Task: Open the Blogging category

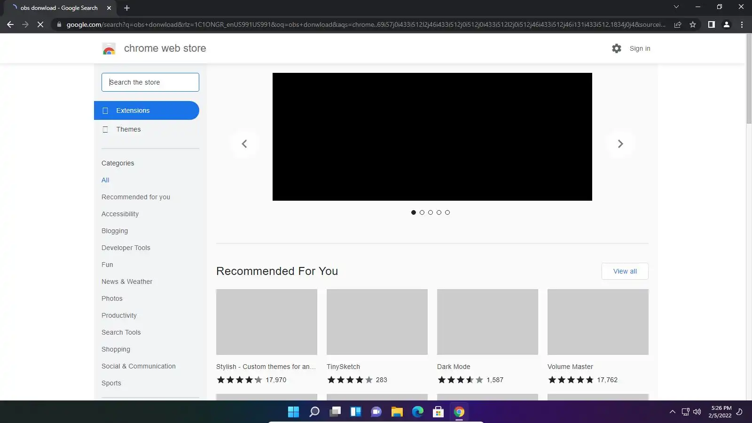Action: 115,231
